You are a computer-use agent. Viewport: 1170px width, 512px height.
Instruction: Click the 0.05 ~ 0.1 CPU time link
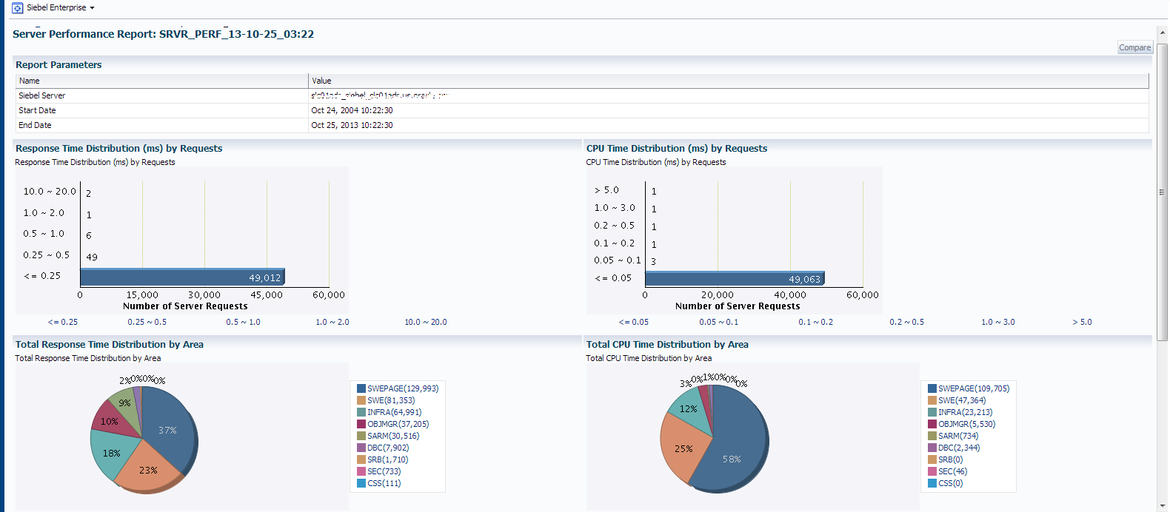tap(718, 322)
